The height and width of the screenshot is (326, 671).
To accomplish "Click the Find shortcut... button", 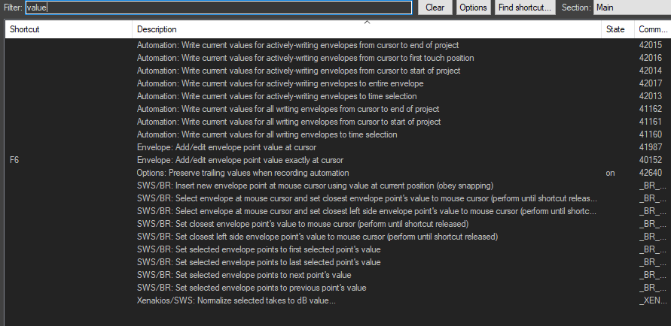I will 525,8.
